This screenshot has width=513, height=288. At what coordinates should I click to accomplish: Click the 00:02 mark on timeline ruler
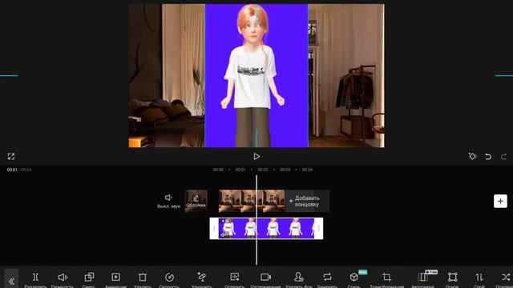tap(263, 170)
